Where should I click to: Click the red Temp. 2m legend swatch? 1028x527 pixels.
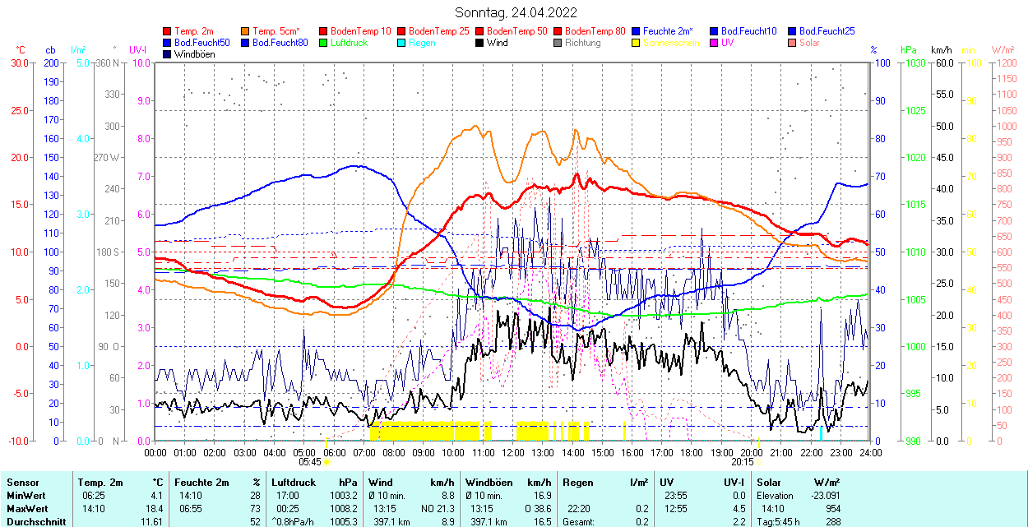pyautogui.click(x=168, y=31)
